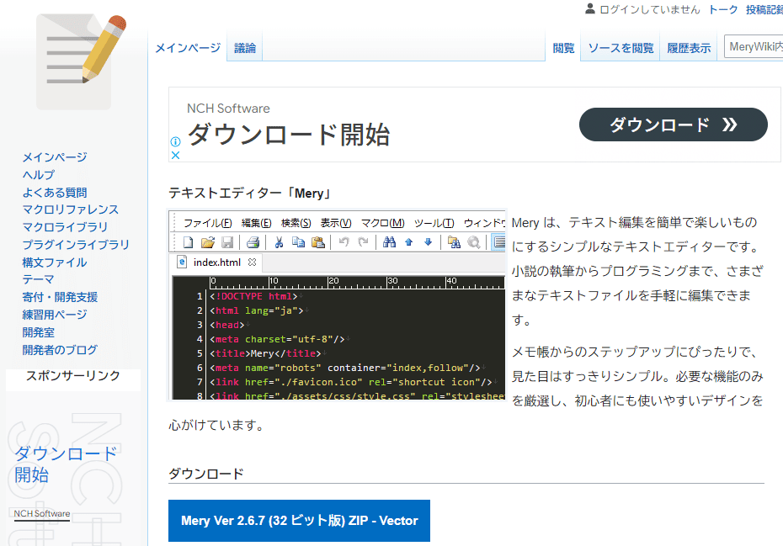Click the NCH Software sidebar ad label
Viewport: 783px width, 546px height.
tap(42, 513)
